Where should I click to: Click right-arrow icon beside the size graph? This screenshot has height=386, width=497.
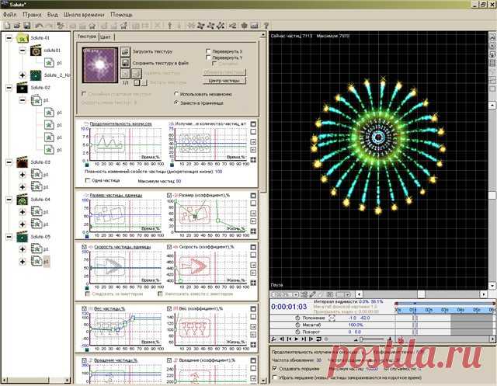253,213
